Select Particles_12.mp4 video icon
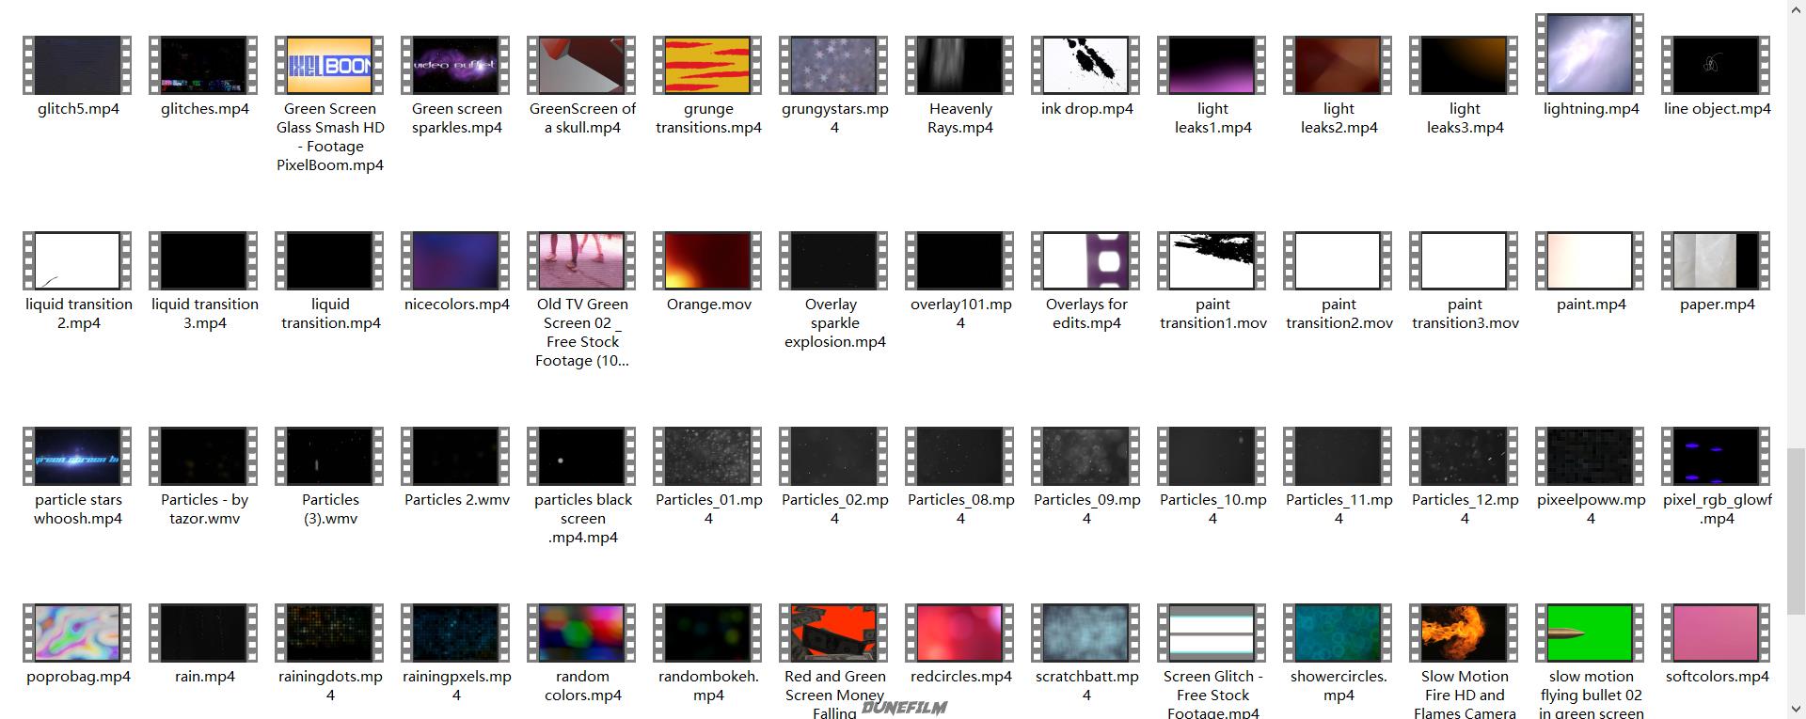Viewport: 1806px width, 719px height. pyautogui.click(x=1465, y=457)
